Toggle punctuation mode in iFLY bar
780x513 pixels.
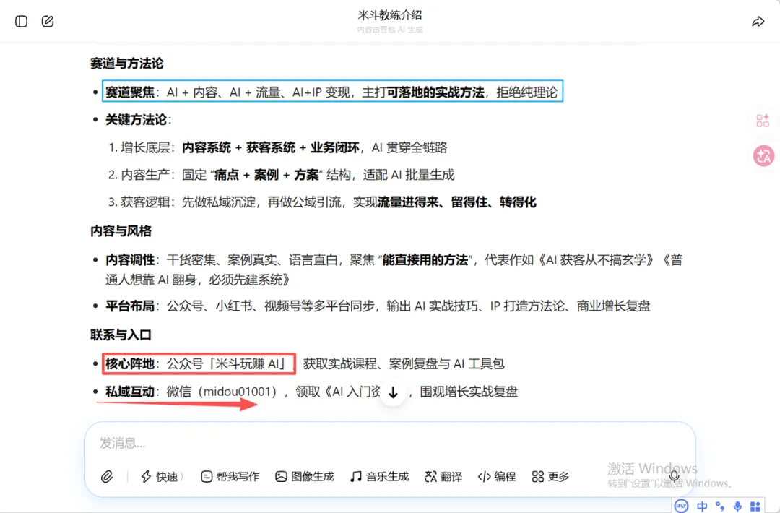pyautogui.click(x=720, y=506)
